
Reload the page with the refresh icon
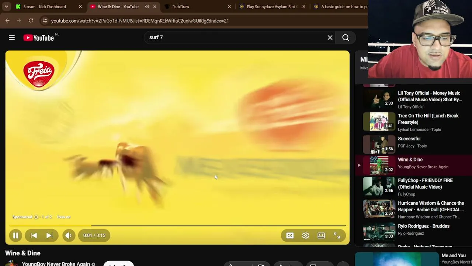(x=31, y=21)
